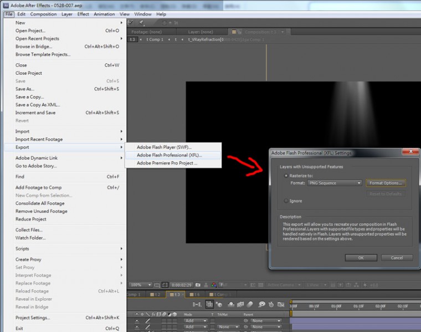
Task: Click the live update icon in timeline toolbar
Action: (210, 304)
